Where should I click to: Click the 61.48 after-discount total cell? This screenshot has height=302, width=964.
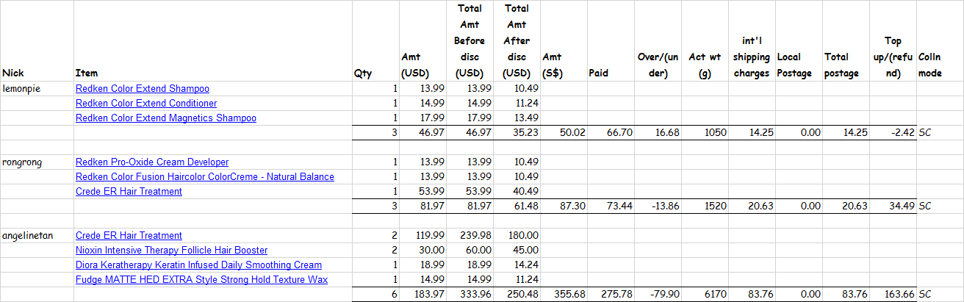click(516, 206)
